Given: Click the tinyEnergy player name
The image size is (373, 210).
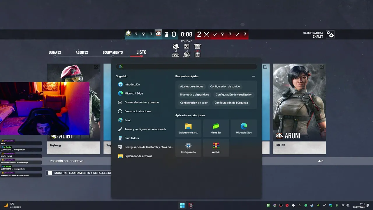Looking at the screenshot, I should pyautogui.click(x=56, y=145).
